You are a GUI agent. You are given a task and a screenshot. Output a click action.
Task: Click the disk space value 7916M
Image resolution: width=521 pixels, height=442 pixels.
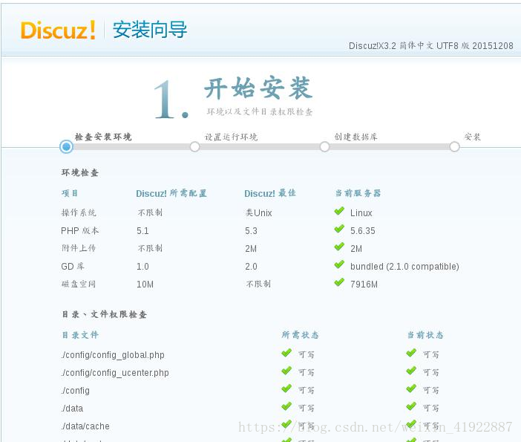[x=364, y=285]
